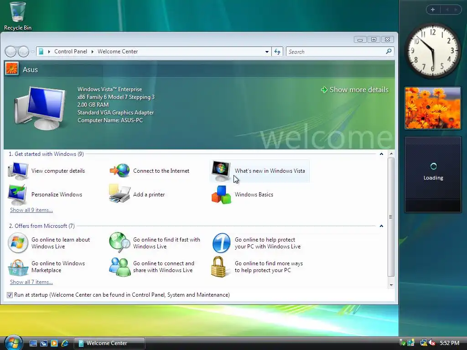467x350 pixels.
Task: Click the analog clock gadget
Action: pyautogui.click(x=433, y=51)
